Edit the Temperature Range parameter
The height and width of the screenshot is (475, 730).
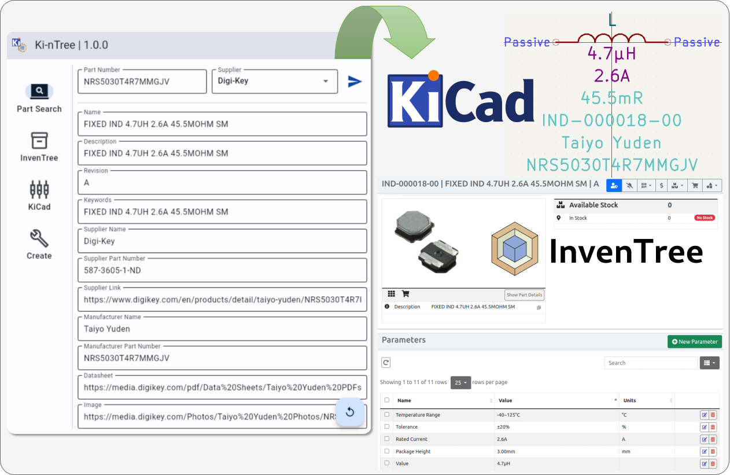coord(704,415)
